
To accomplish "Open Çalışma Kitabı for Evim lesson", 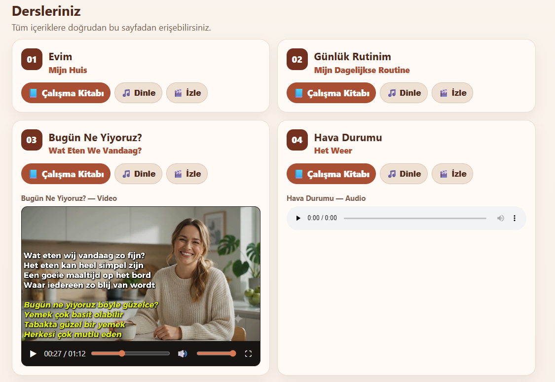I will (x=66, y=93).
